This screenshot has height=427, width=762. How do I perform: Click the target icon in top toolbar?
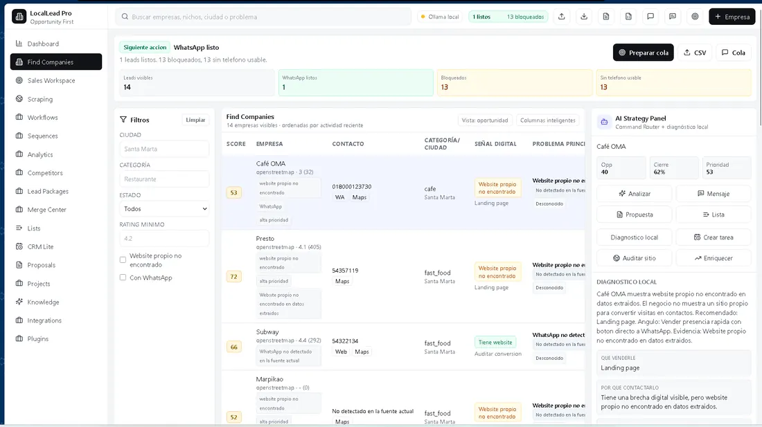point(695,17)
